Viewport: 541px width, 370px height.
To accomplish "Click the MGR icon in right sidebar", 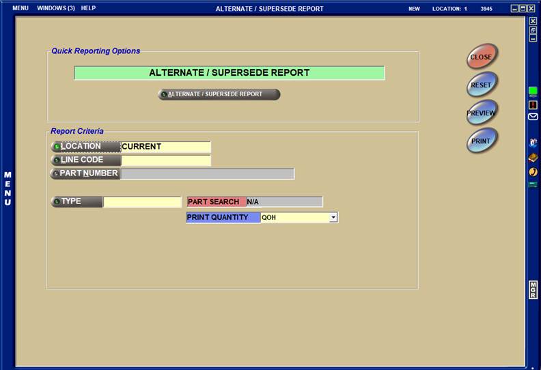I will click(x=533, y=289).
